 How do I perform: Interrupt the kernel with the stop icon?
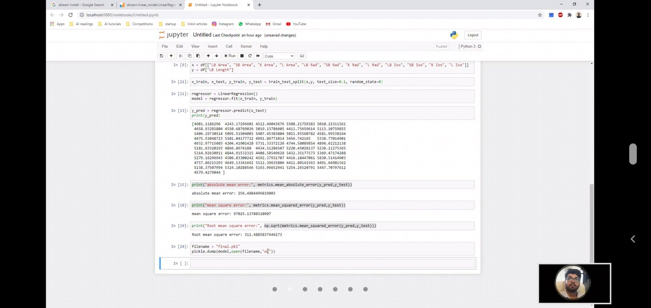pos(242,56)
